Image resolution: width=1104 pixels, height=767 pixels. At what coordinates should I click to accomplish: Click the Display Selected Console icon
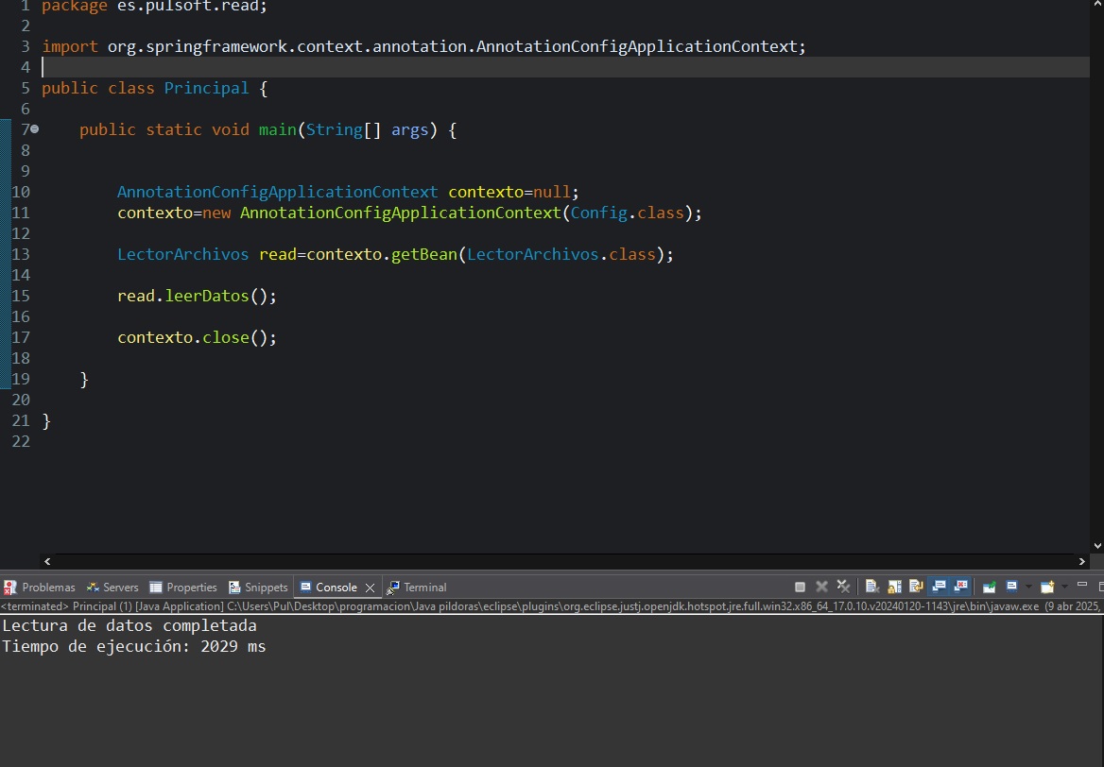[1011, 587]
